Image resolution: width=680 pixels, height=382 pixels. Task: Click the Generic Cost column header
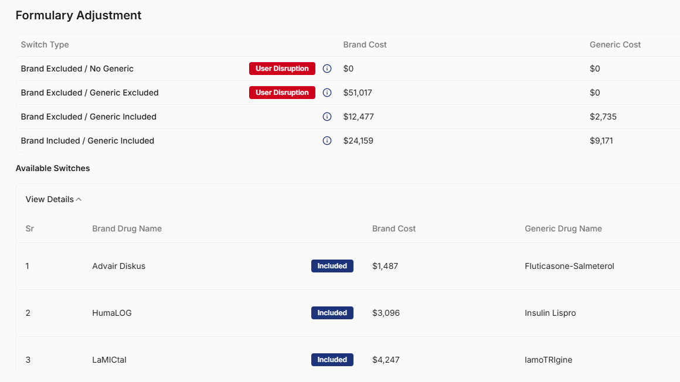615,45
